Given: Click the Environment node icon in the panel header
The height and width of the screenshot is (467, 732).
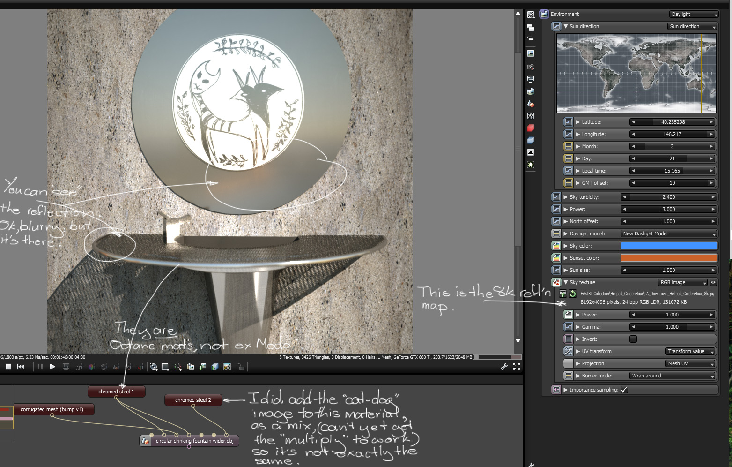Looking at the screenshot, I should click(544, 14).
